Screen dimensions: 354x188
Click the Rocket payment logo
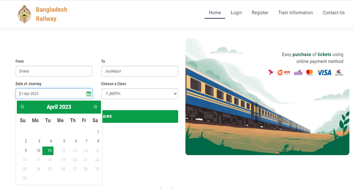click(x=298, y=73)
